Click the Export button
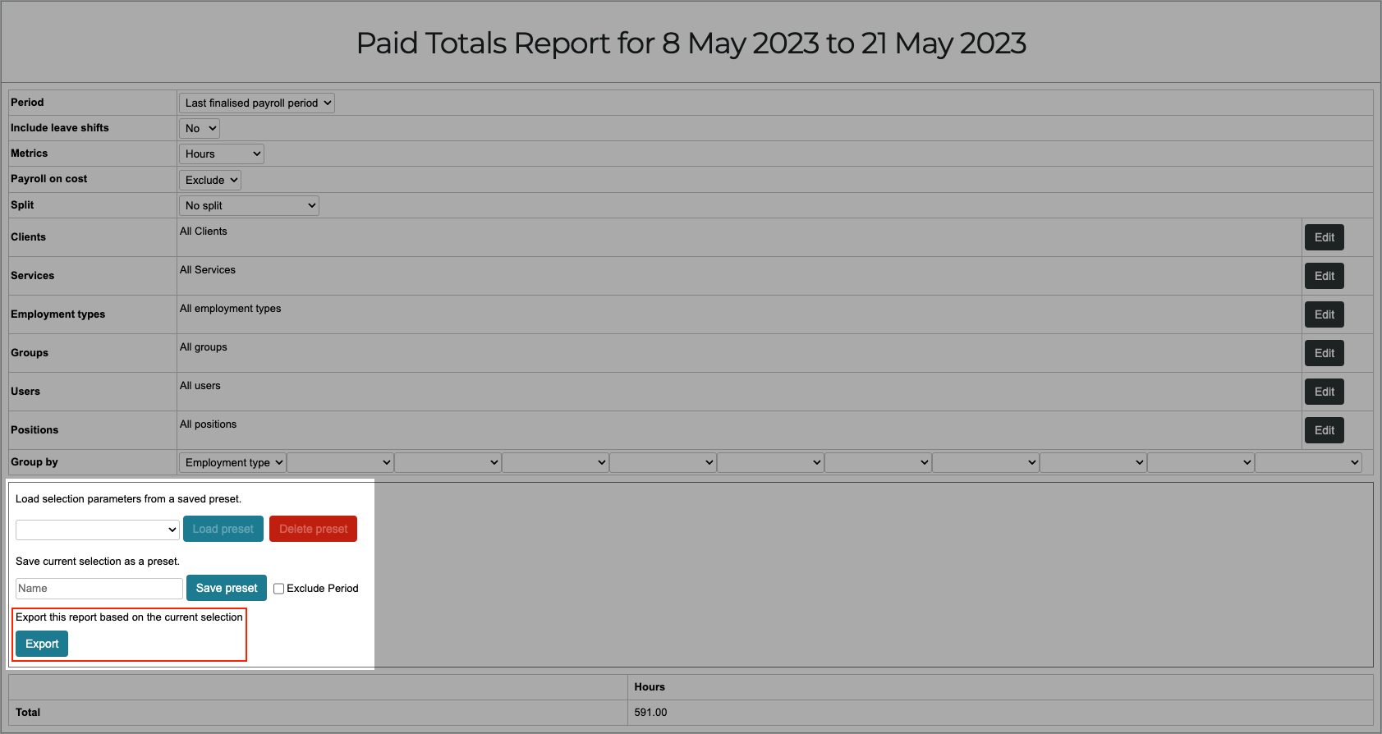Image resolution: width=1382 pixels, height=734 pixels. click(x=42, y=644)
